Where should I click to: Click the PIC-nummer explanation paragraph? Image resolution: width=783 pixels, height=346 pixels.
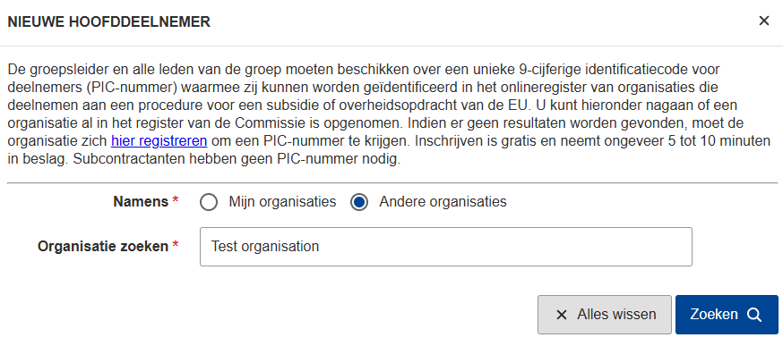(389, 114)
